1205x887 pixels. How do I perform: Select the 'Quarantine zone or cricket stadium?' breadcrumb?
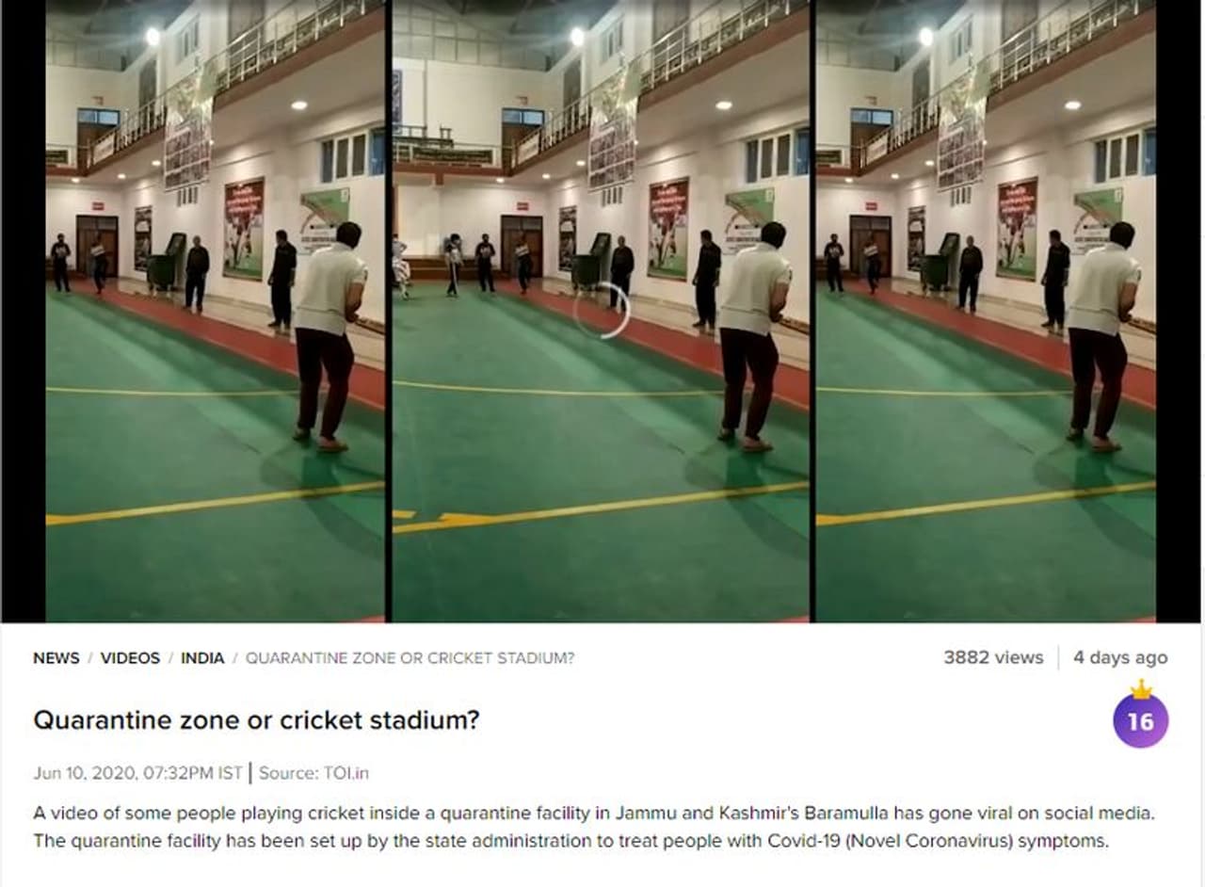[410, 658]
